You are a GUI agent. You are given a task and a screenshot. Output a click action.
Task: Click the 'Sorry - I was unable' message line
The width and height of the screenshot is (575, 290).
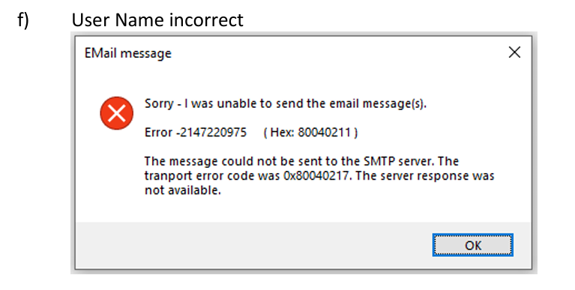click(x=286, y=103)
